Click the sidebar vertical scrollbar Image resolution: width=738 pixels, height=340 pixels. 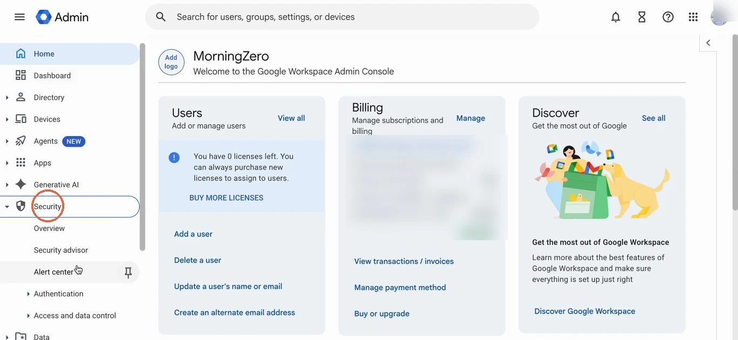(142, 147)
